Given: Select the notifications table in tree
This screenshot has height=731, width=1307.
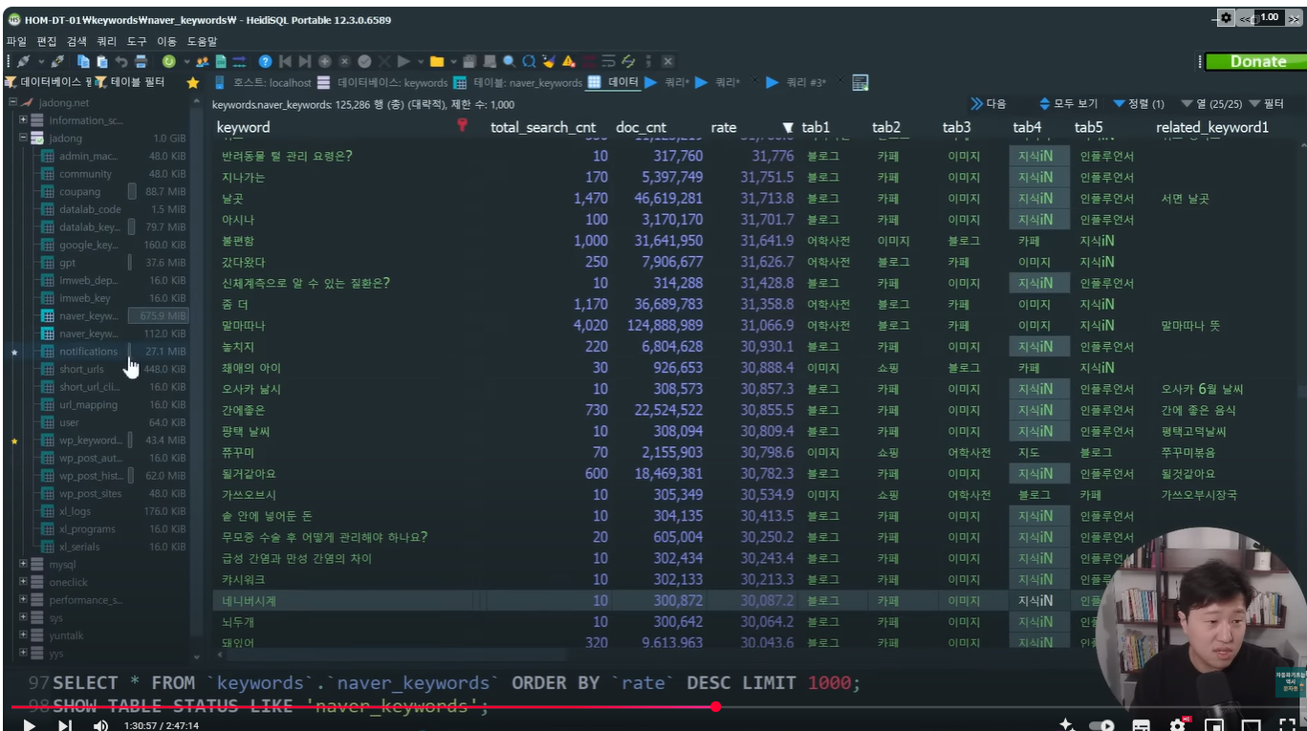Looking at the screenshot, I should click(88, 351).
